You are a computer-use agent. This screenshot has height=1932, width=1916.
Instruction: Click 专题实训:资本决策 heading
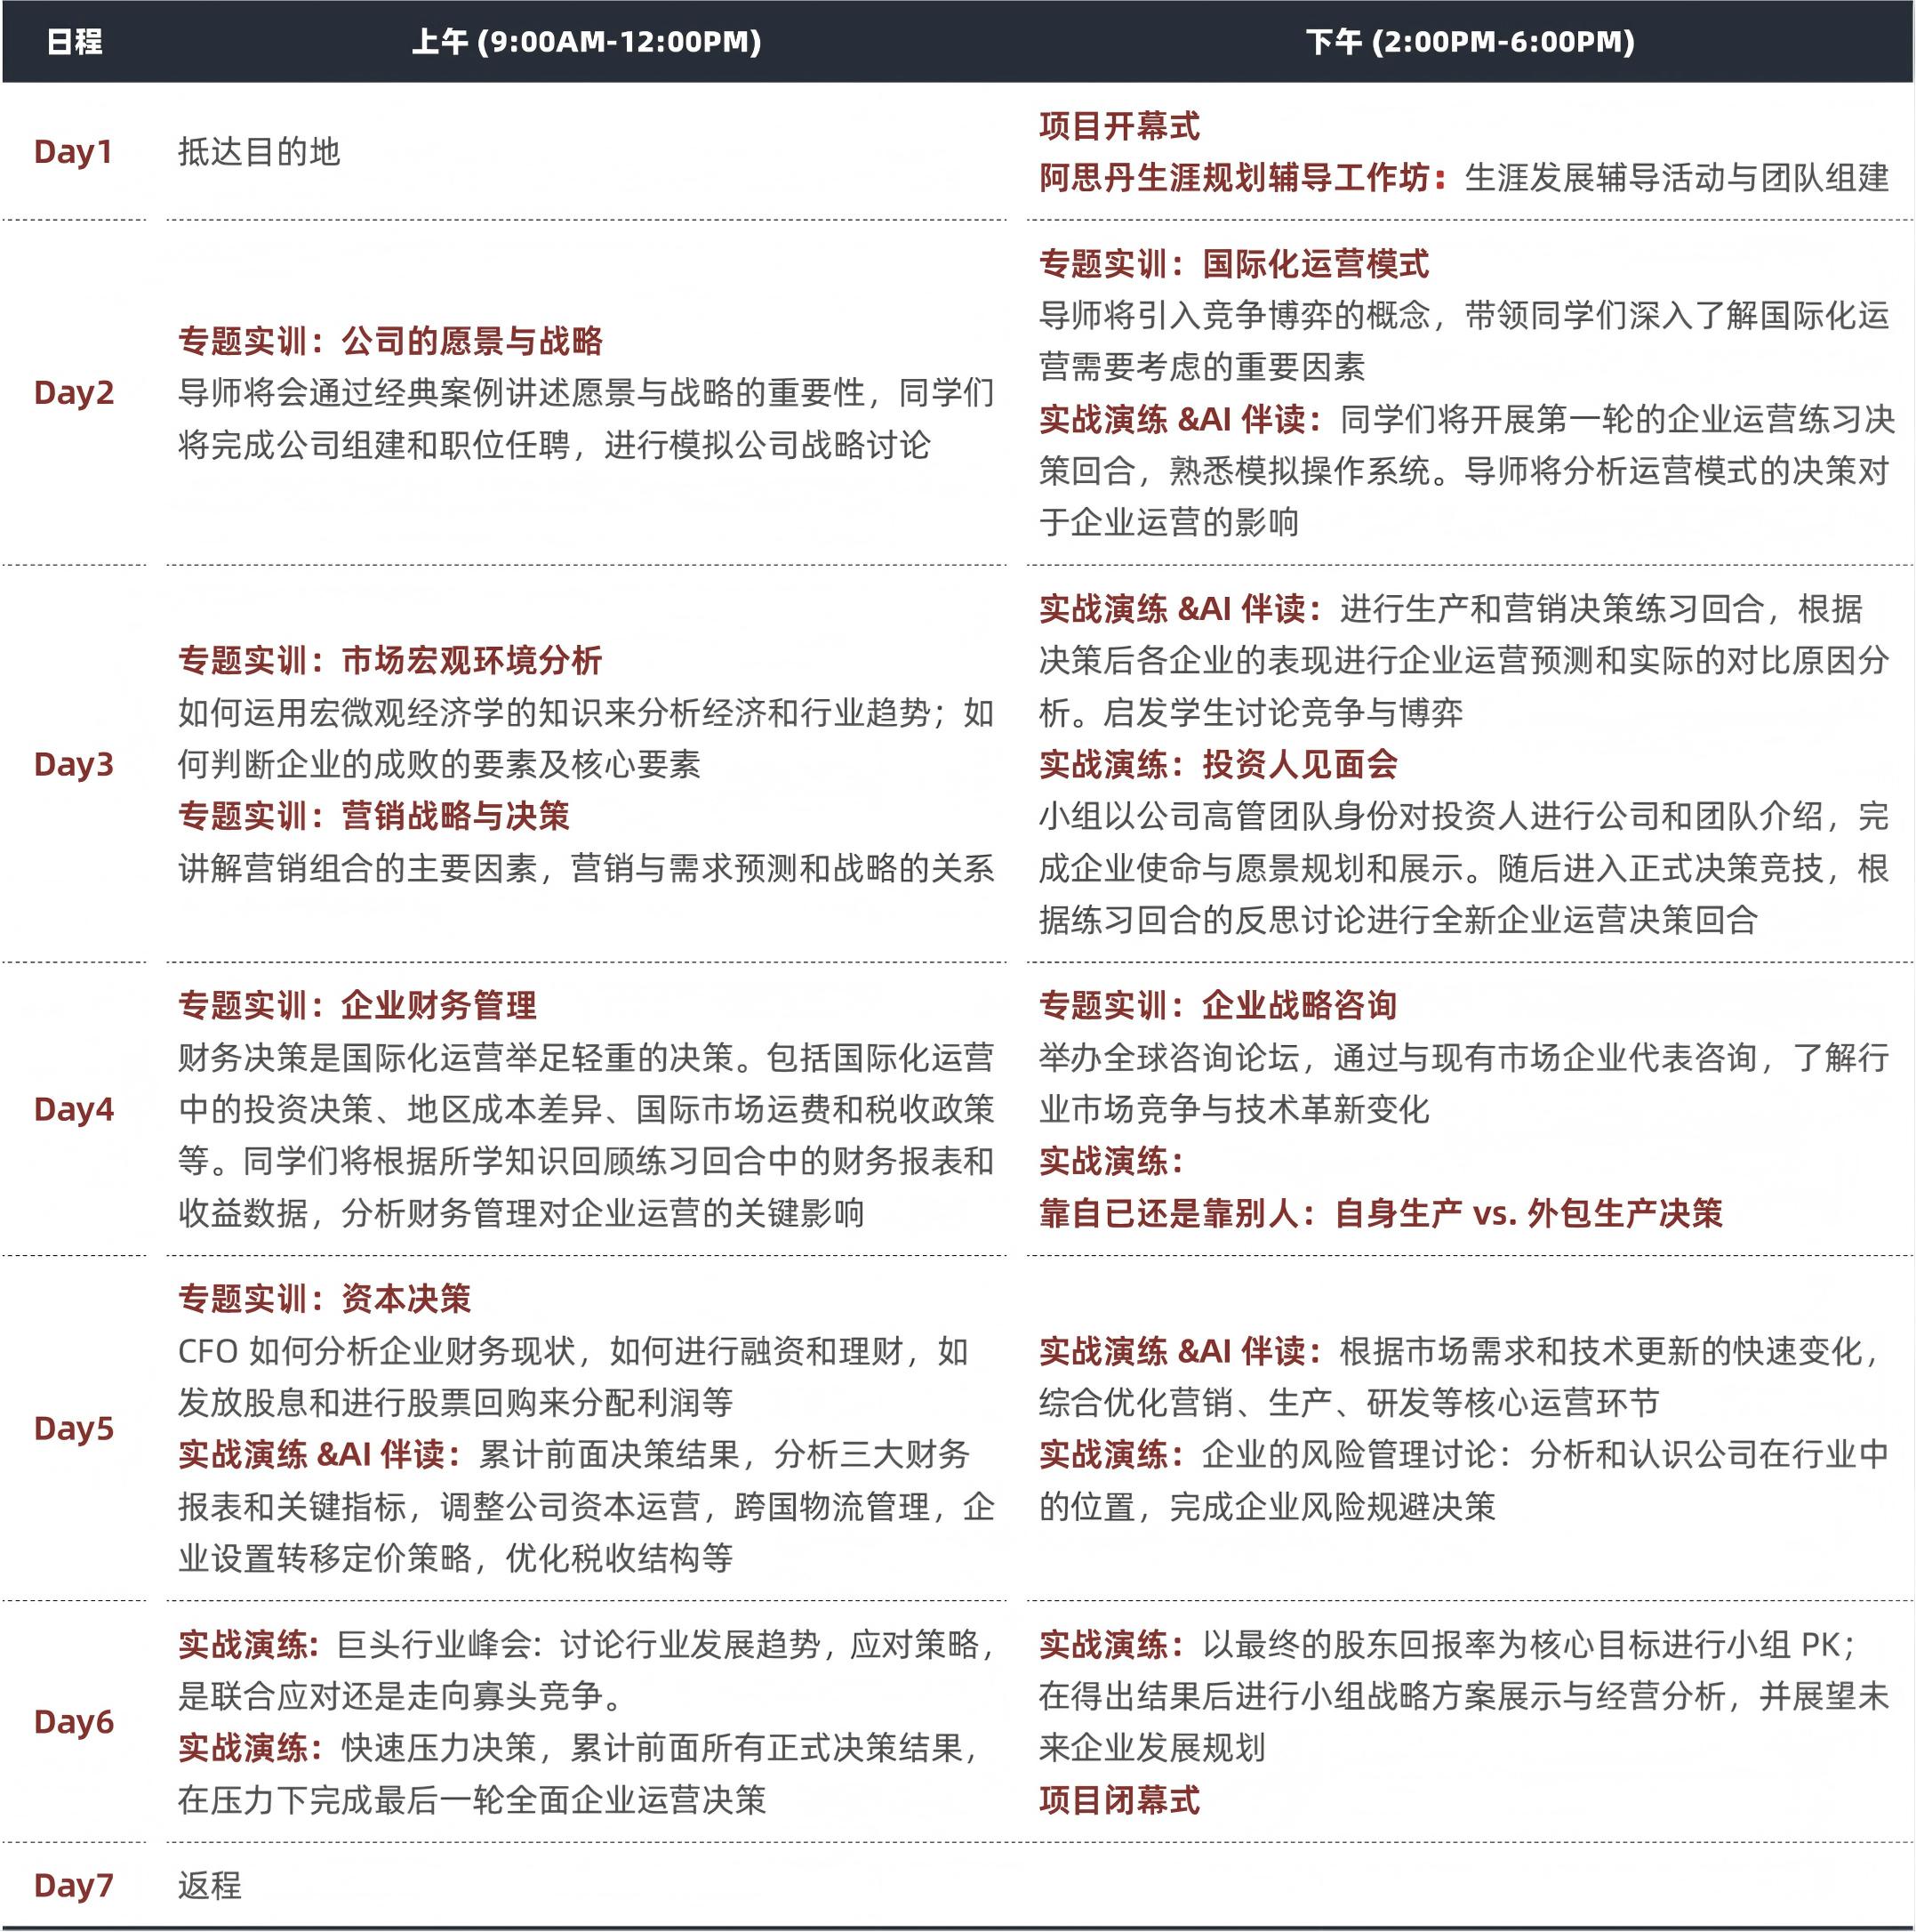[x=324, y=1299]
